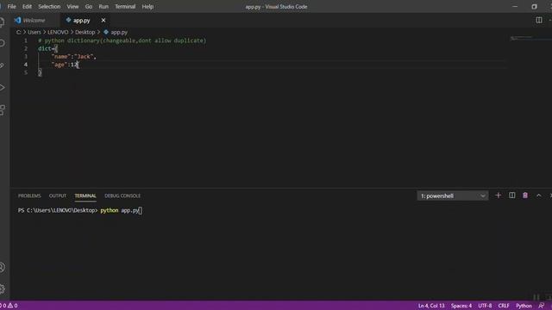552x310 pixels.
Task: Click 'Spaces: 4' indentation setting
Action: tap(461, 306)
